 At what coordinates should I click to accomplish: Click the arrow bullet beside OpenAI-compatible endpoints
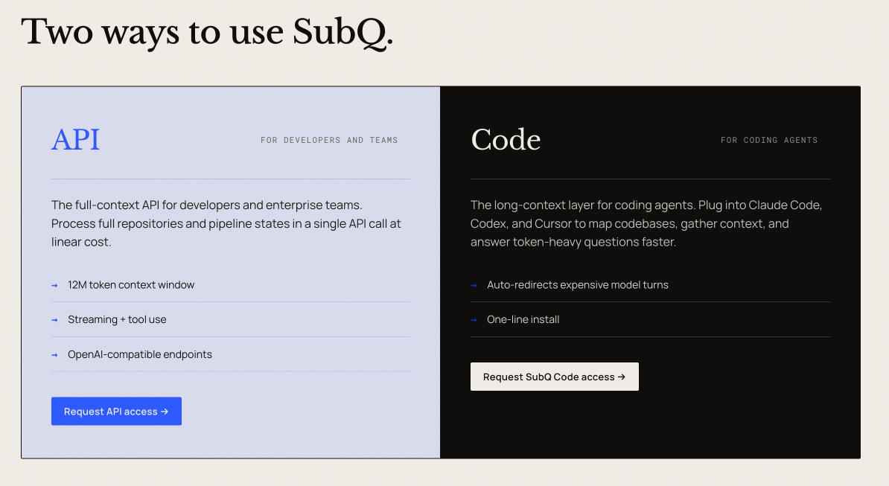click(54, 355)
